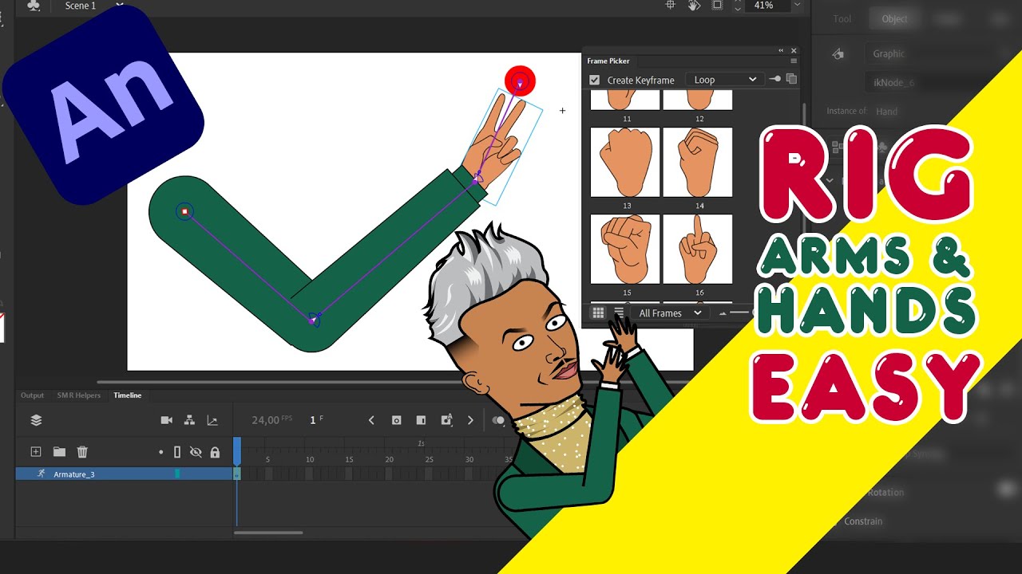
Task: Delete the selected layer with trash icon
Action: [82, 452]
